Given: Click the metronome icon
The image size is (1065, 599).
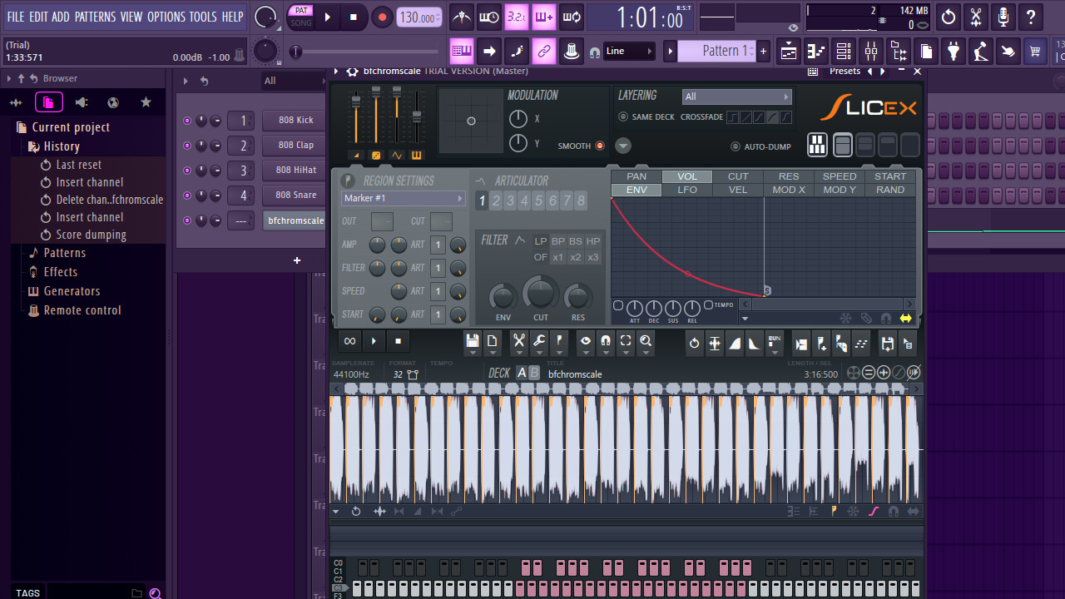Looking at the screenshot, I should coord(462,17).
